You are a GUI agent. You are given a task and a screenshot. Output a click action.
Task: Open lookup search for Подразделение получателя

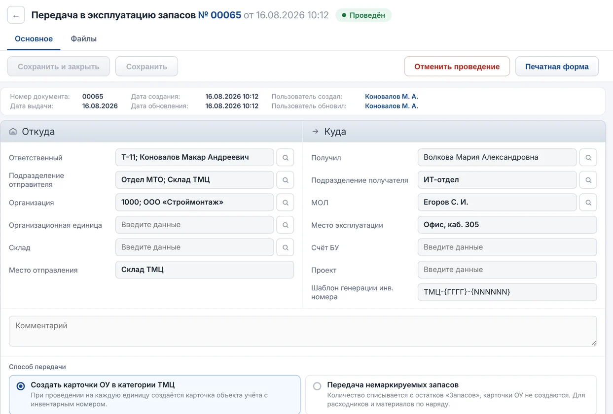[x=588, y=180]
